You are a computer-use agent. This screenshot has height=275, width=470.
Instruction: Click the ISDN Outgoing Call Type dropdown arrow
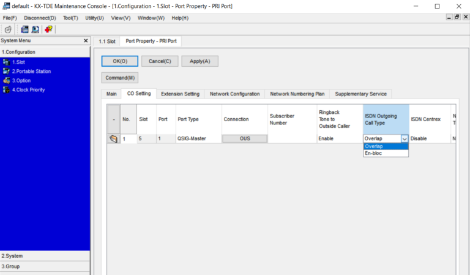click(x=404, y=139)
